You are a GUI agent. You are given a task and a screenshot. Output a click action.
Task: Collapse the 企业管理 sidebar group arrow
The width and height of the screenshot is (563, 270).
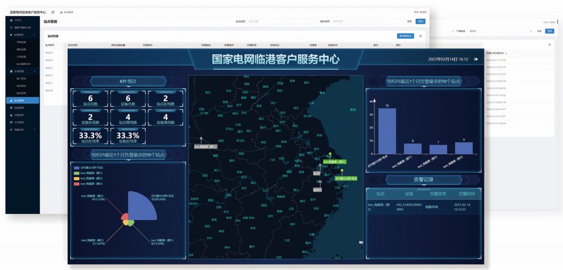click(35, 71)
